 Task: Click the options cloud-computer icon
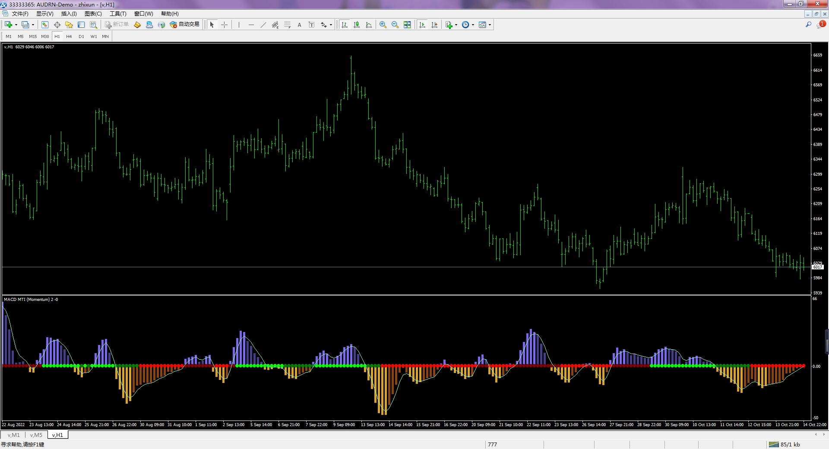point(149,25)
